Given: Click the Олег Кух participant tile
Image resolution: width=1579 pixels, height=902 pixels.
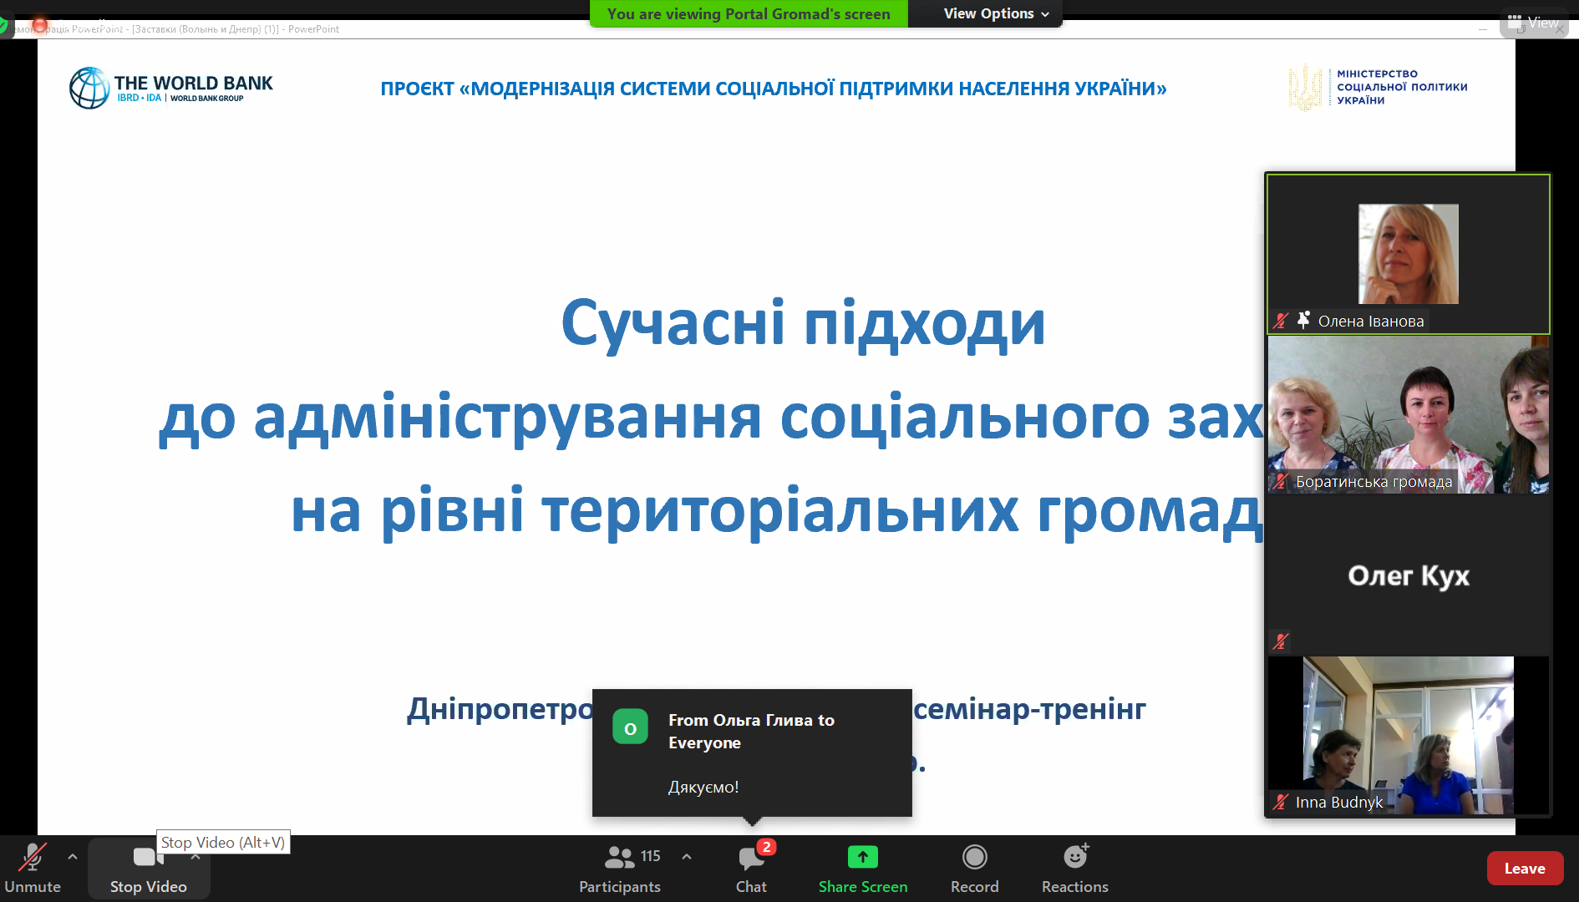Looking at the screenshot, I should 1408,575.
